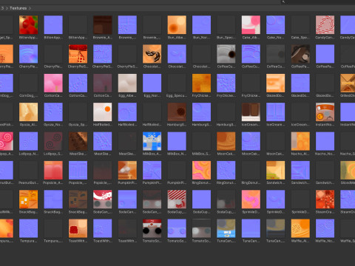Select the pink and white Cake_Albedo thumbnail

click(251, 25)
